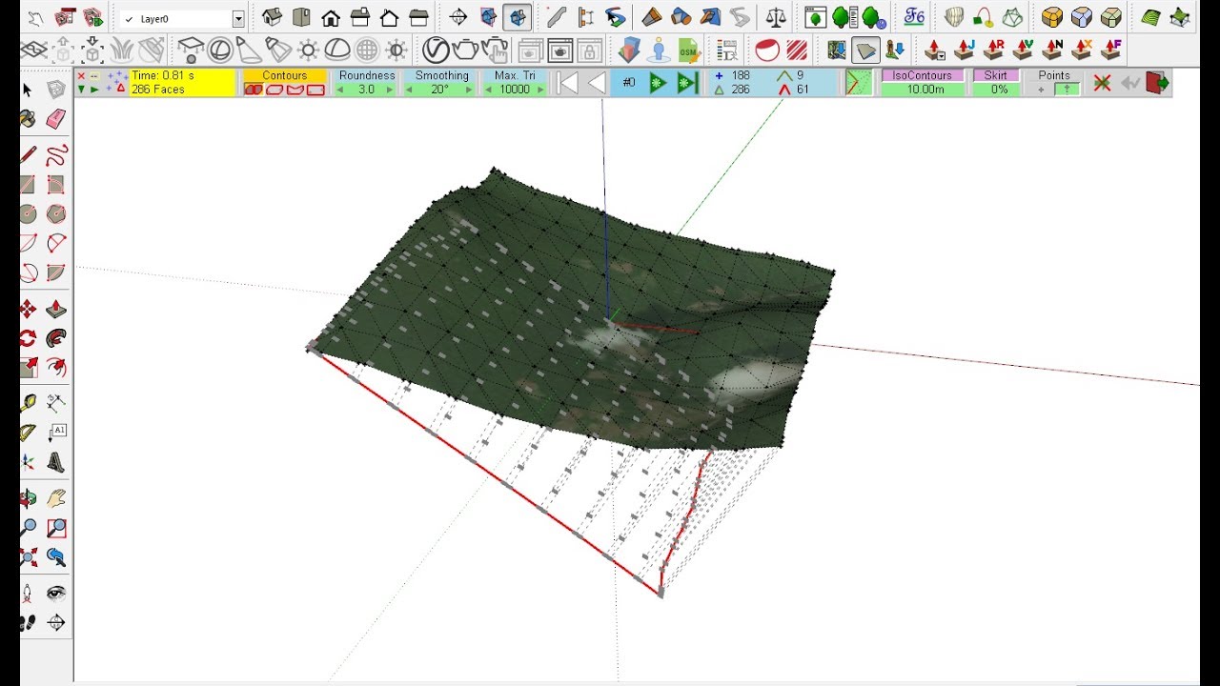Select the Move tool with red arrows
Viewport: 1220px width, 686px height.
pos(28,309)
